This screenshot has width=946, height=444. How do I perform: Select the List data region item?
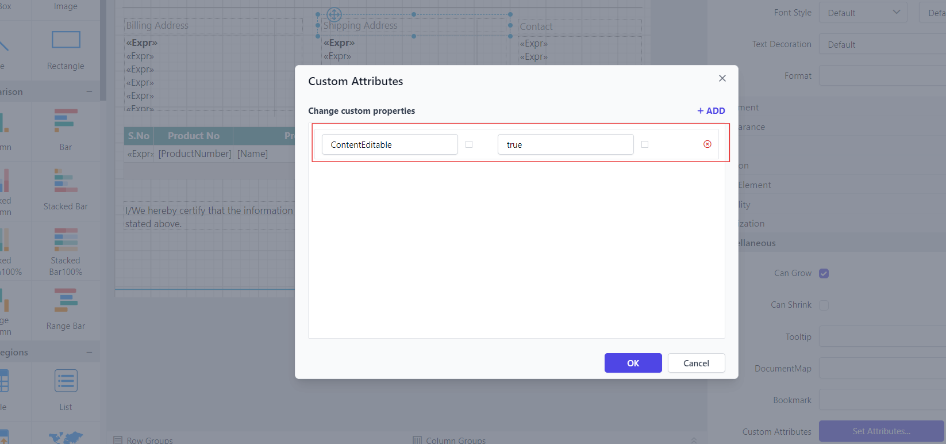coord(66,390)
